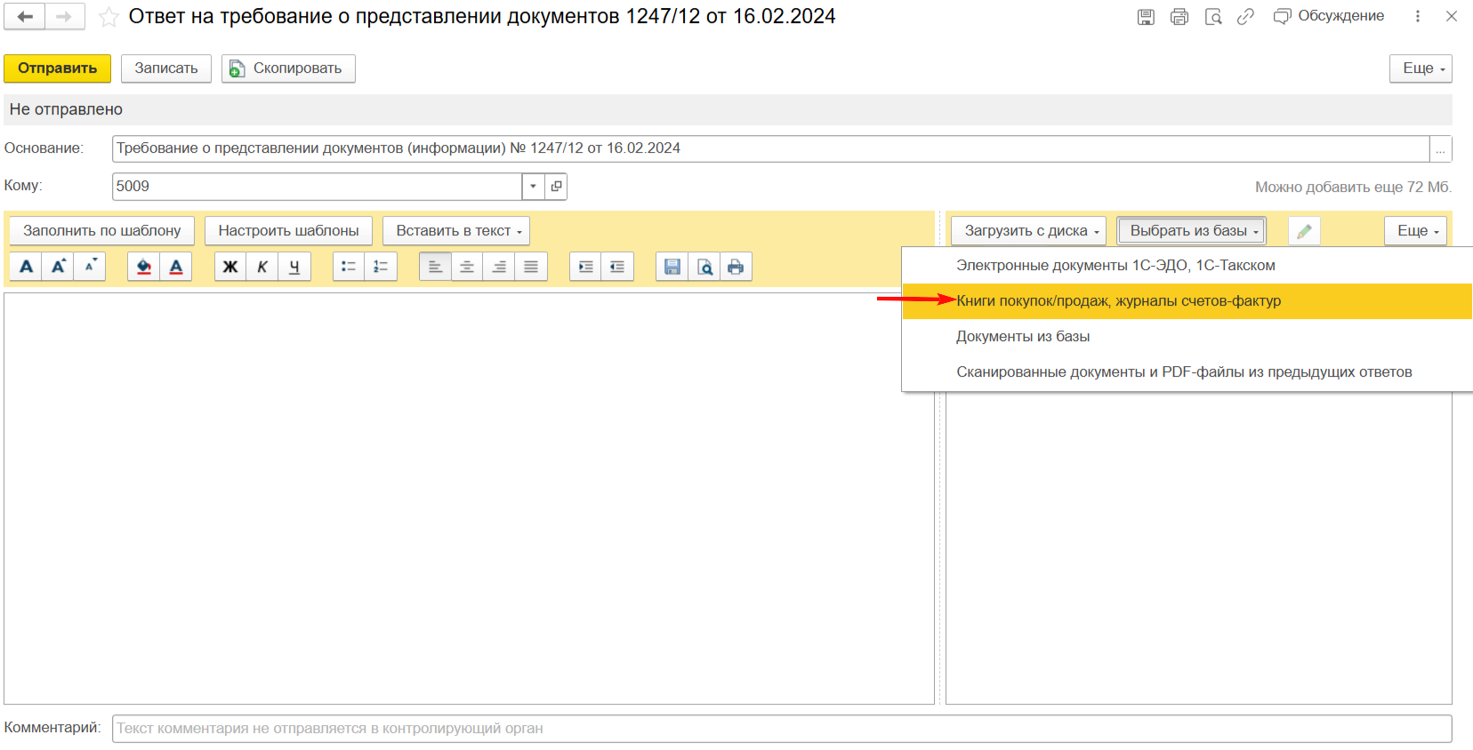The image size is (1473, 750).
Task: Go forward with the right arrow
Action: (x=64, y=17)
